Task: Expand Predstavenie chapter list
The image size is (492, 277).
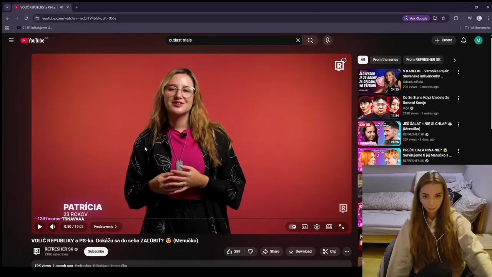Action: tap(105, 227)
